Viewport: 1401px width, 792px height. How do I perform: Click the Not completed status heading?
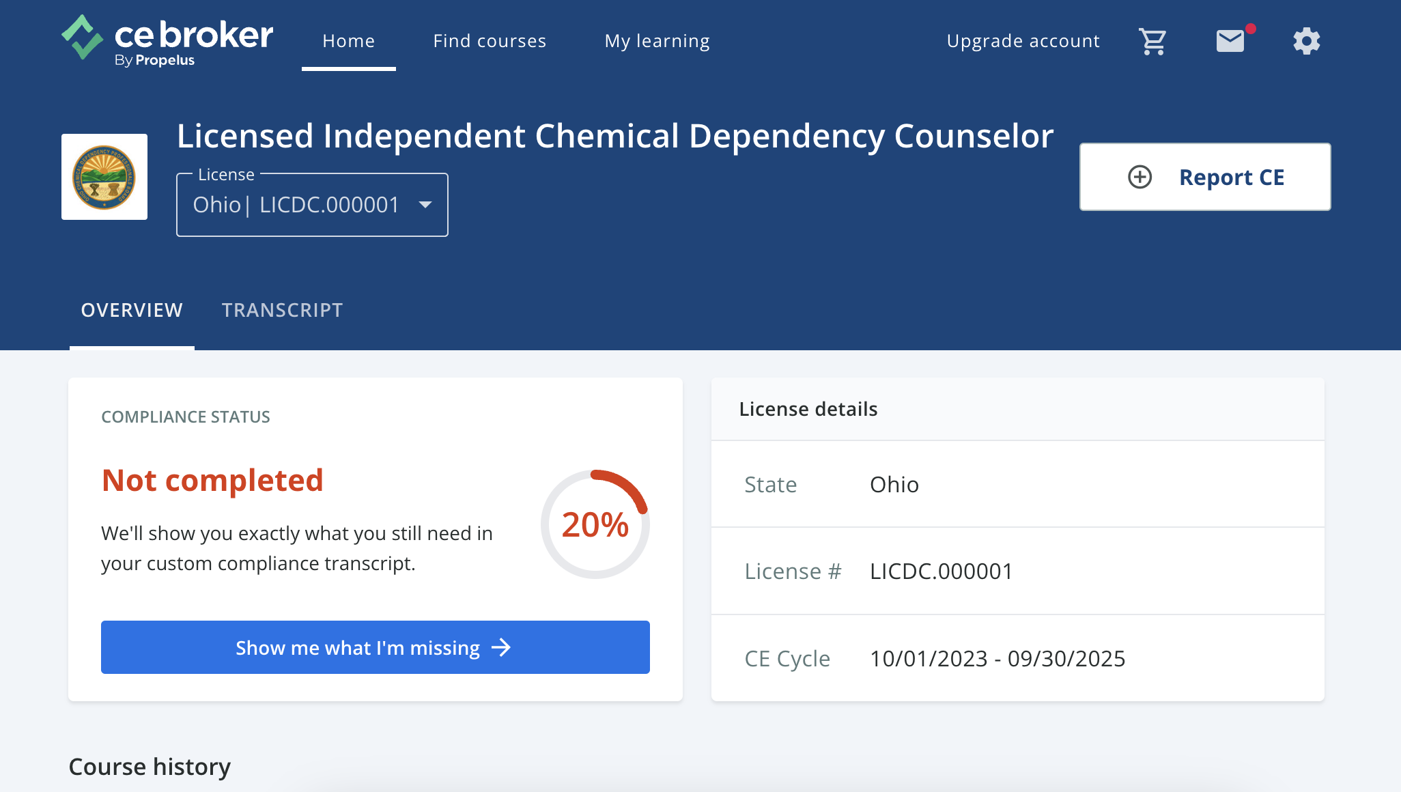click(x=212, y=480)
